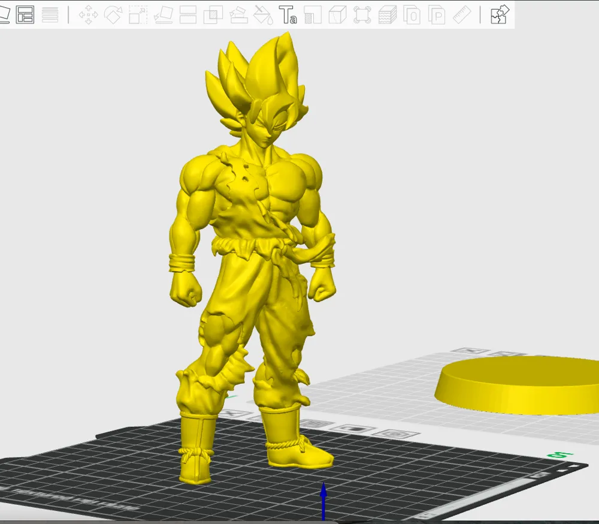Select the paint bucket color painting tool
The height and width of the screenshot is (524, 599).
[x=263, y=15]
